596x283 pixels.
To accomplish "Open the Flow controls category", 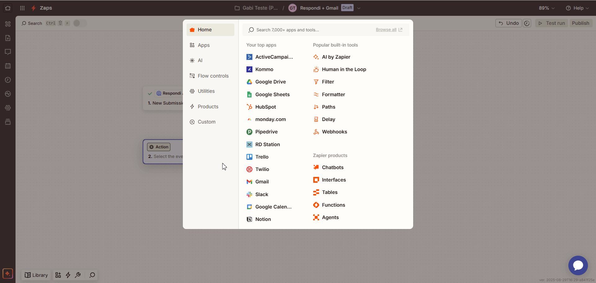I will (x=210, y=76).
